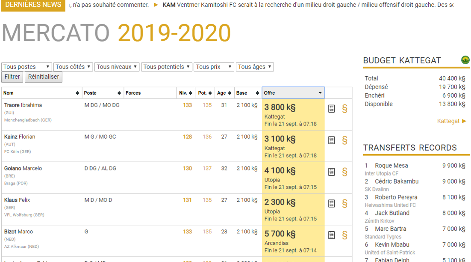Select the Dernières News banner label
Image resolution: width=471 pixels, height=262 pixels.
pyautogui.click(x=33, y=5)
